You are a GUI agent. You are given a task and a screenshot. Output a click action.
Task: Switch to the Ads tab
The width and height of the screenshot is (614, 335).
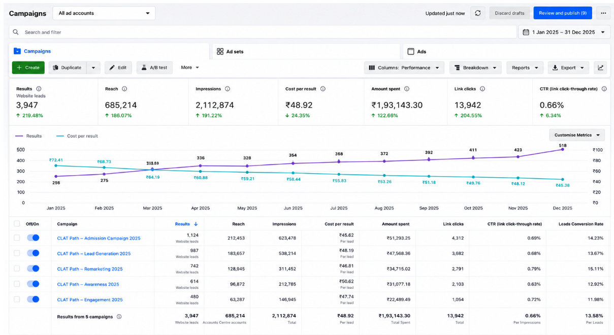pyautogui.click(x=506, y=51)
